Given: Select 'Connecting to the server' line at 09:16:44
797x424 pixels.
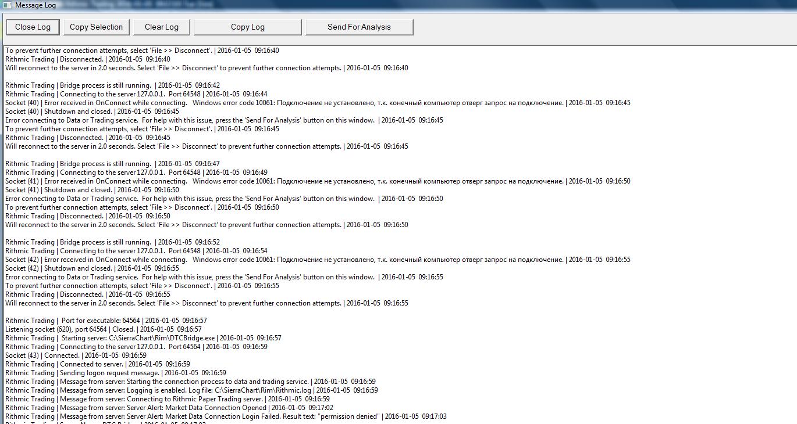Looking at the screenshot, I should pyautogui.click(x=136, y=94).
